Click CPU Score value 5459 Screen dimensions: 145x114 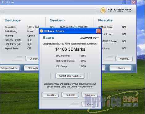coord(83,66)
